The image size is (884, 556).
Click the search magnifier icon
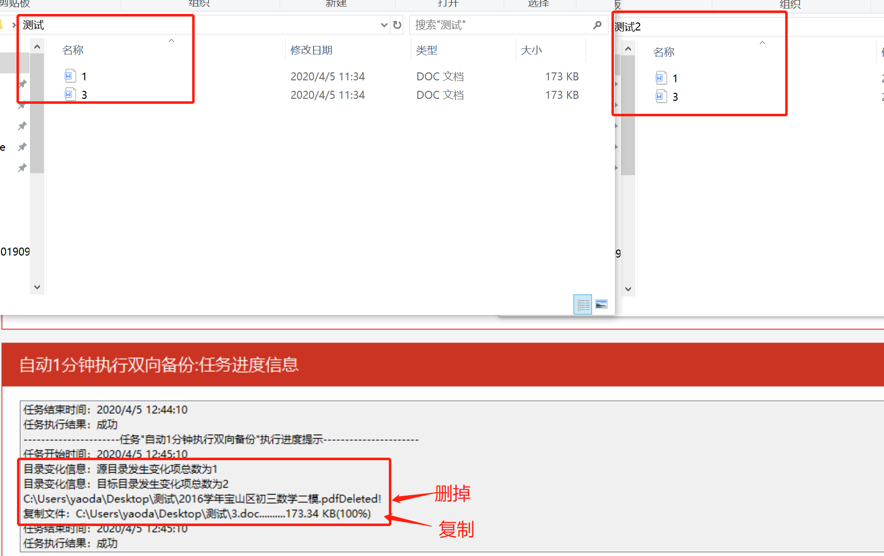[597, 25]
